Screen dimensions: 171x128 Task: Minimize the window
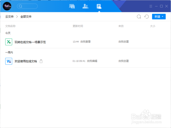[156, 6]
